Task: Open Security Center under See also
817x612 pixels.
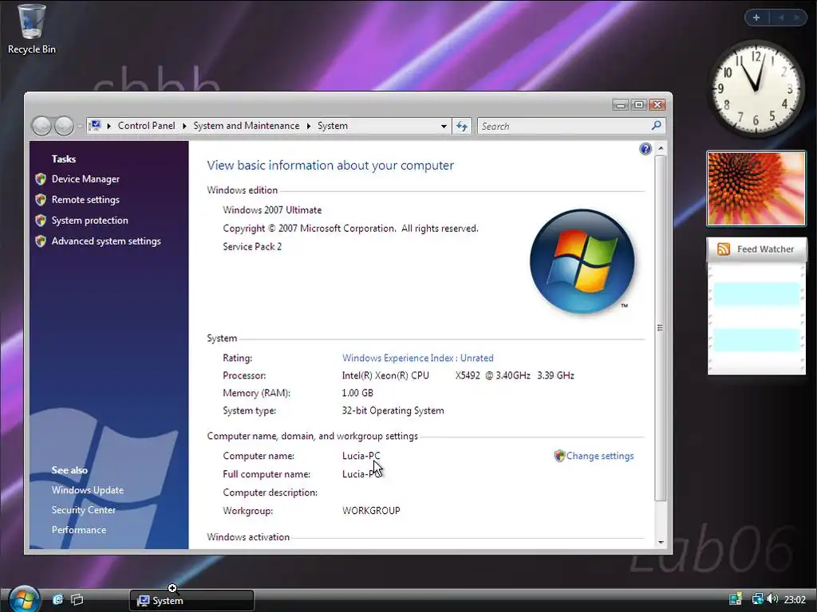Action: click(83, 510)
